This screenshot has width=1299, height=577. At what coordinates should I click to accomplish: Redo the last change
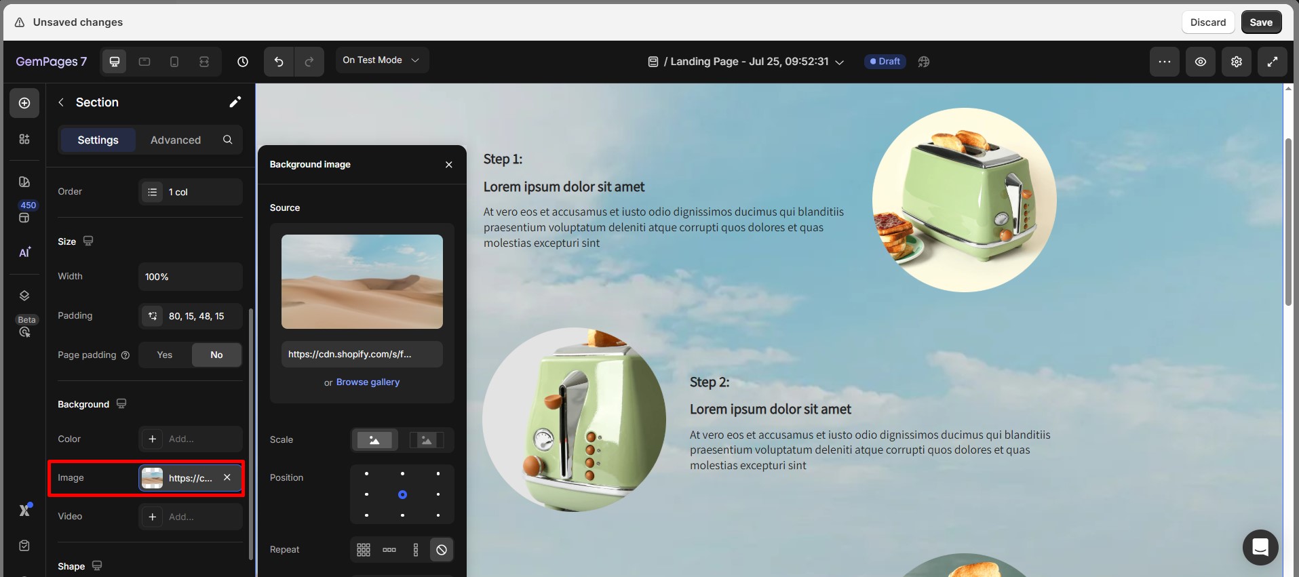tap(309, 62)
